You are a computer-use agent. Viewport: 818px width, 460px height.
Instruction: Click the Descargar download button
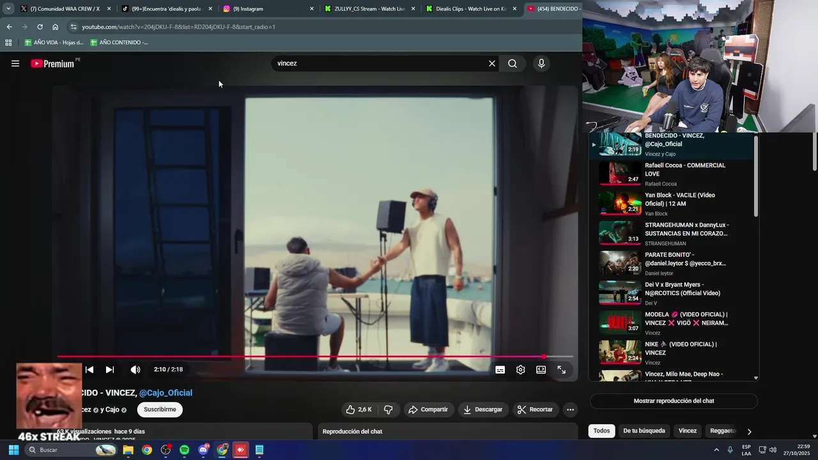click(483, 410)
